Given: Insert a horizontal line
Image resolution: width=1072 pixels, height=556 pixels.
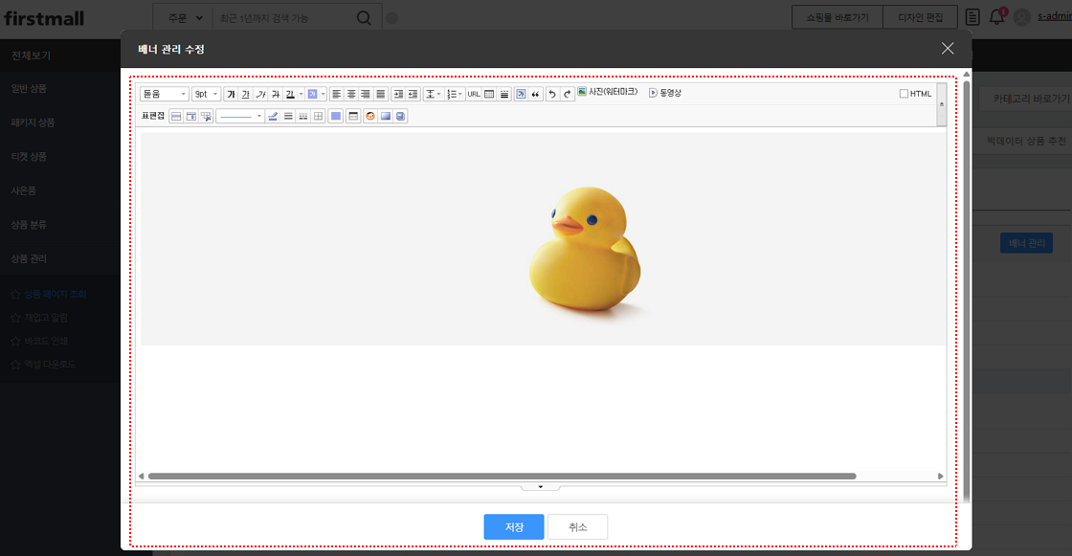Looking at the screenshot, I should pyautogui.click(x=503, y=95).
